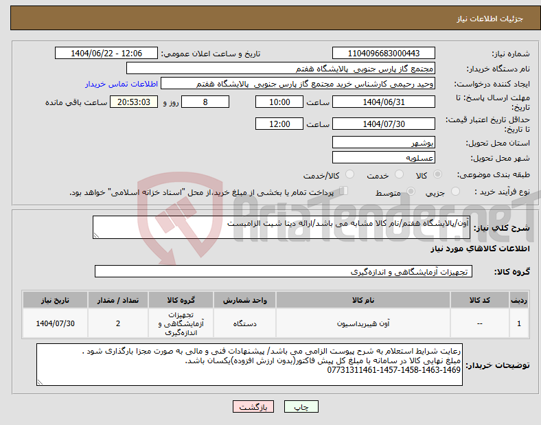Screen dimensions: 541x425
Task: Click price validity date 1404/07/30 field
Action: coord(383,124)
